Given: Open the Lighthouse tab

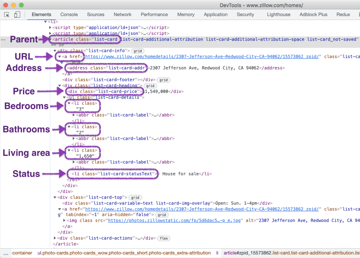Looking at the screenshot, I should [279, 14].
